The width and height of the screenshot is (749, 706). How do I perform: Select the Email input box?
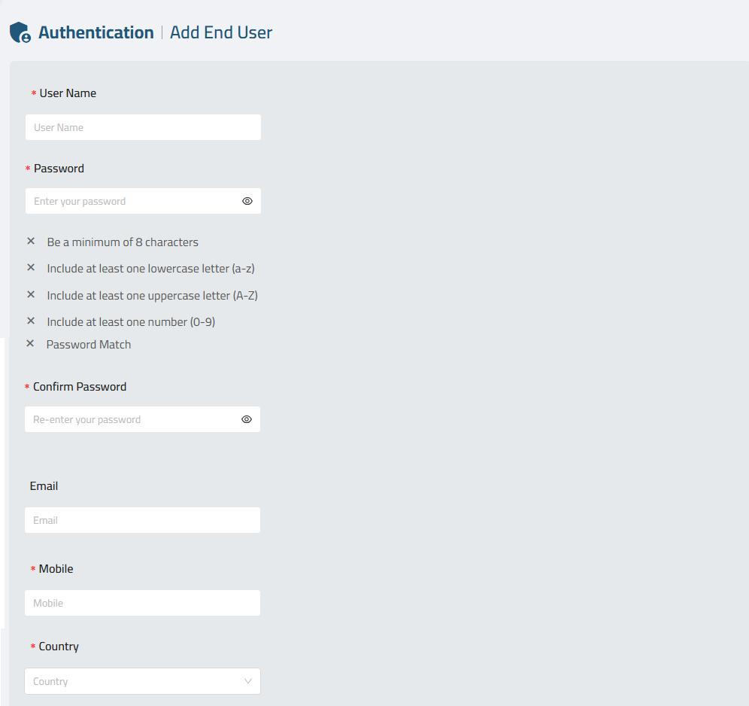(x=142, y=520)
